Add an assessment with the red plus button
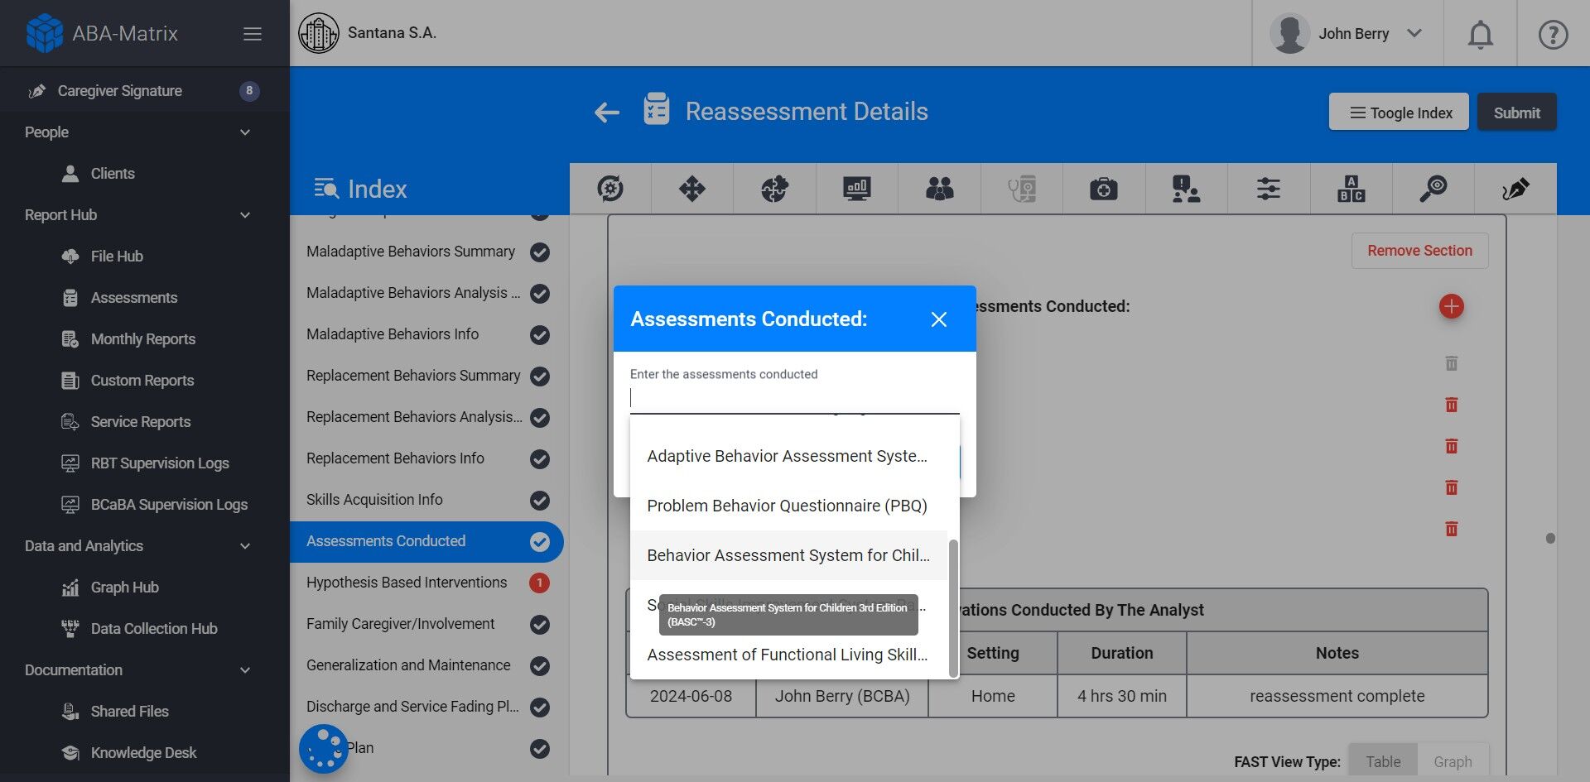This screenshot has height=782, width=1590. click(x=1451, y=306)
